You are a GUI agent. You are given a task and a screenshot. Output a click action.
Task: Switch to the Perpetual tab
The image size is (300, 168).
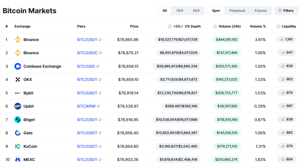point(237,11)
